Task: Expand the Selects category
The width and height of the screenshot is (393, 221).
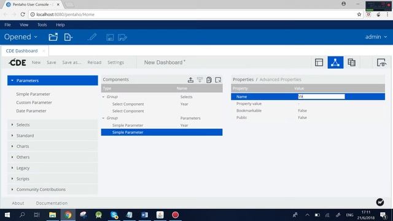Action: point(53,125)
